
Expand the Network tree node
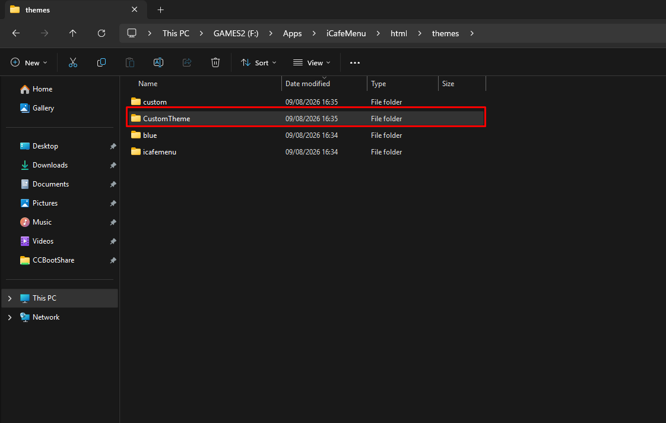coord(9,318)
